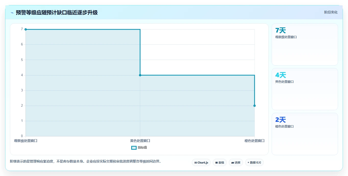348x176 pixels.
Task: Click y-axis tick label 6
Action: 22,44
